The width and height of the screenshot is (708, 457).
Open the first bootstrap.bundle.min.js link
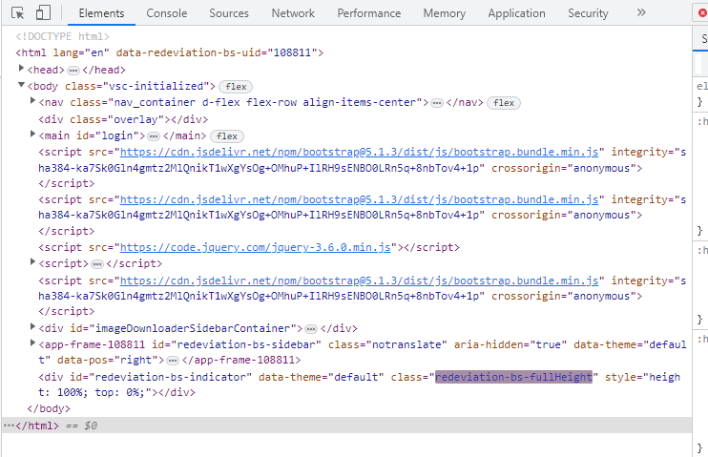click(359, 153)
